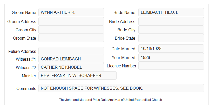This screenshot has width=209, height=105.
Task: Select the Bride Name input field
Action: tap(171, 12)
